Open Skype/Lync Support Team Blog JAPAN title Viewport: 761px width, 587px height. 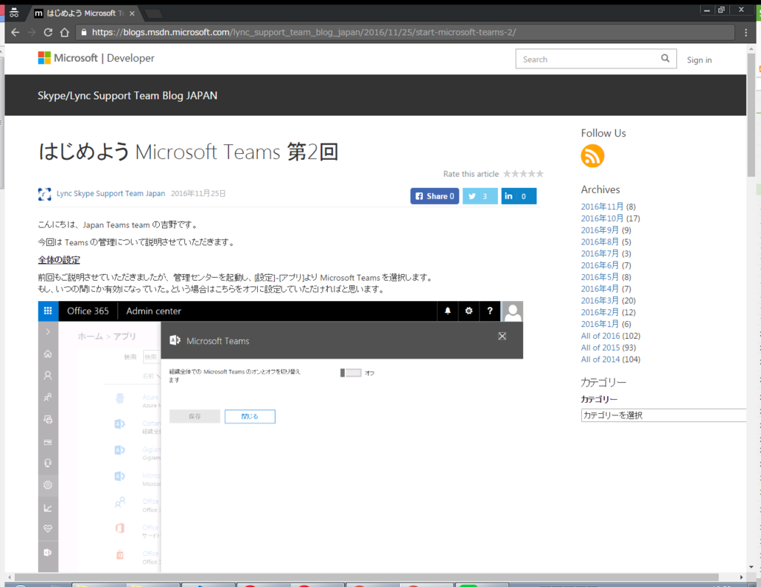point(128,96)
